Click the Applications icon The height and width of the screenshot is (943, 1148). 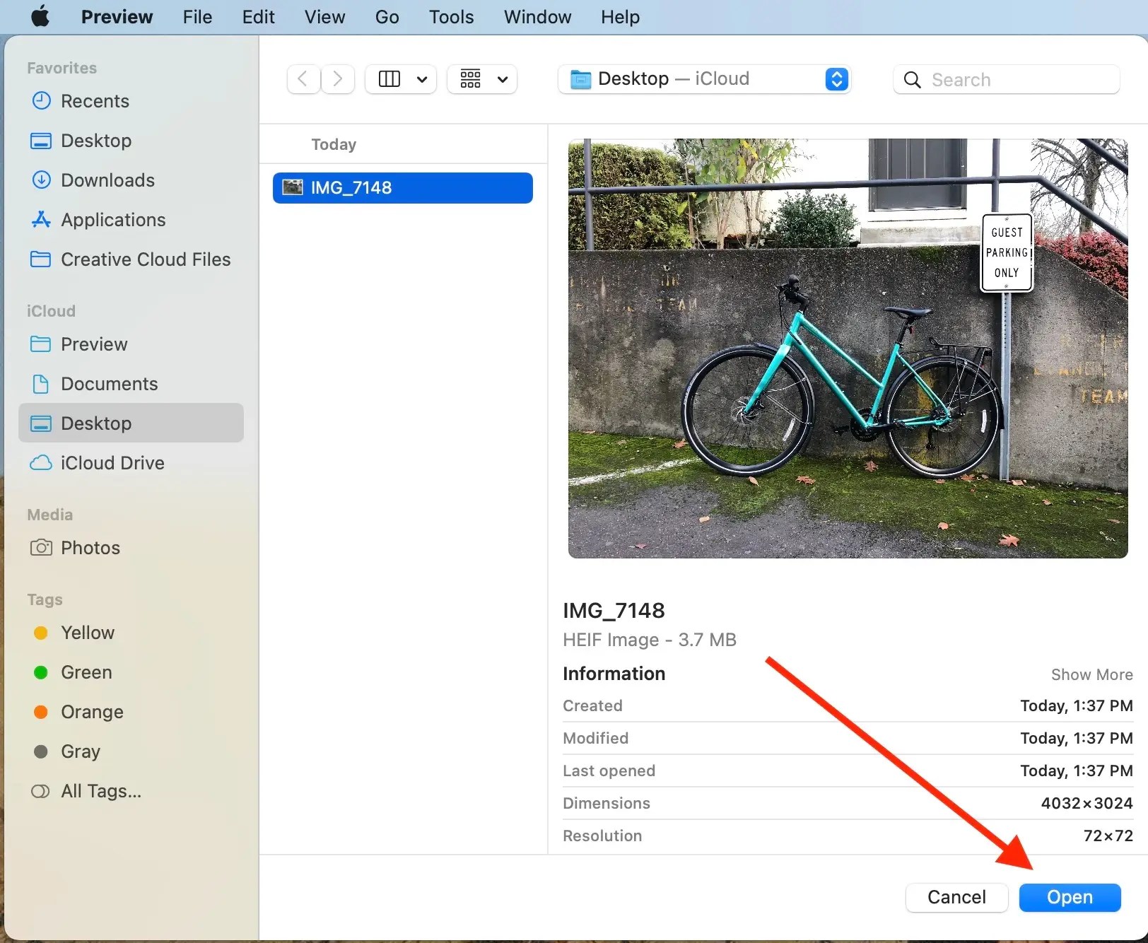(x=41, y=219)
